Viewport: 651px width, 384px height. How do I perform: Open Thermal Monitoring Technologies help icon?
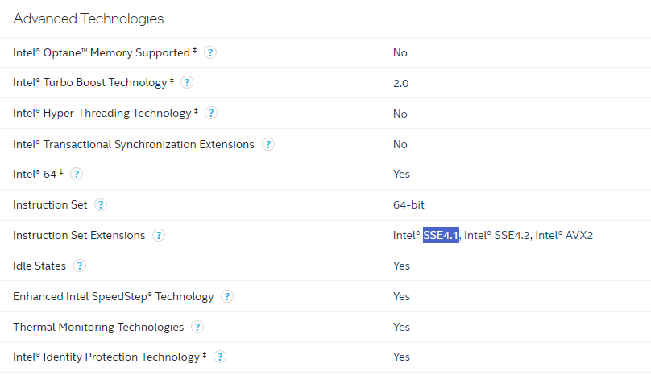(x=197, y=327)
